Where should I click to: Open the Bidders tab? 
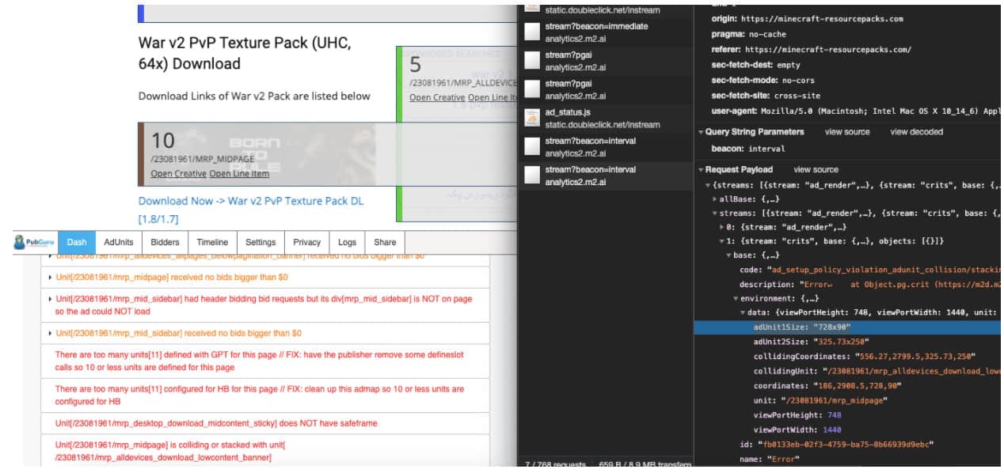(165, 242)
